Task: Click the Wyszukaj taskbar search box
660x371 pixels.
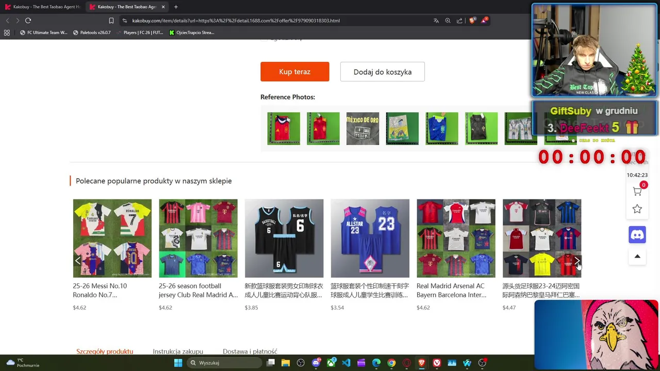Action: pos(224,363)
